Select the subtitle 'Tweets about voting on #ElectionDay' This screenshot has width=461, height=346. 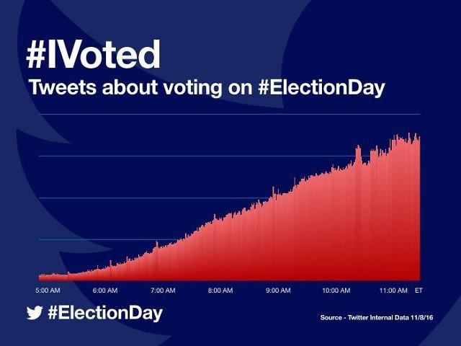tap(207, 89)
